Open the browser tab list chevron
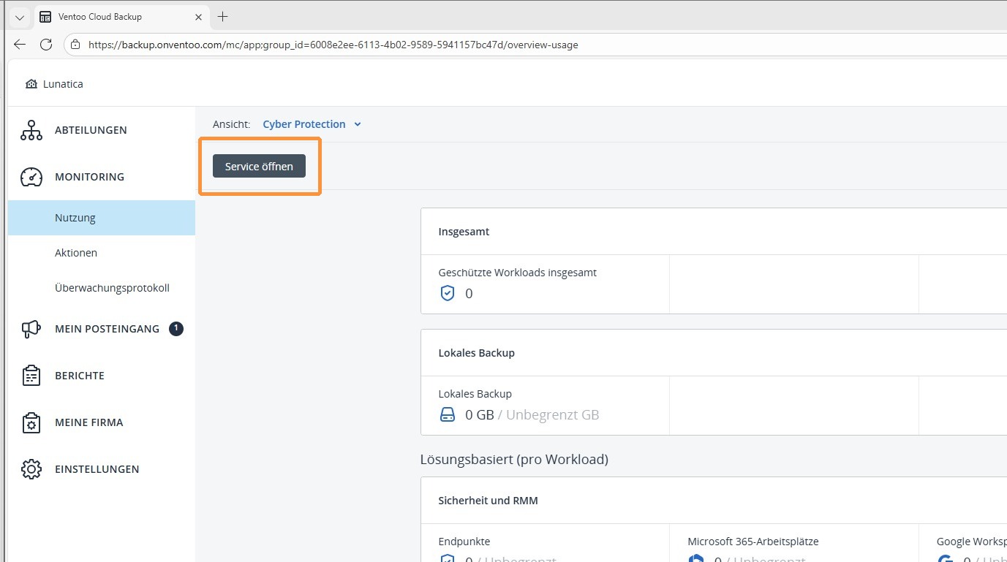The height and width of the screenshot is (562, 1007). click(x=20, y=17)
